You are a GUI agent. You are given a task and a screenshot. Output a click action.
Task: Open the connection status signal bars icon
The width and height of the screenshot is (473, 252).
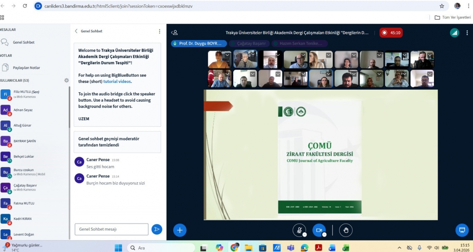[x=455, y=33]
